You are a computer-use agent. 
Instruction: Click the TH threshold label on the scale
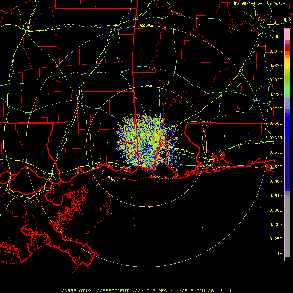[x=280, y=253]
